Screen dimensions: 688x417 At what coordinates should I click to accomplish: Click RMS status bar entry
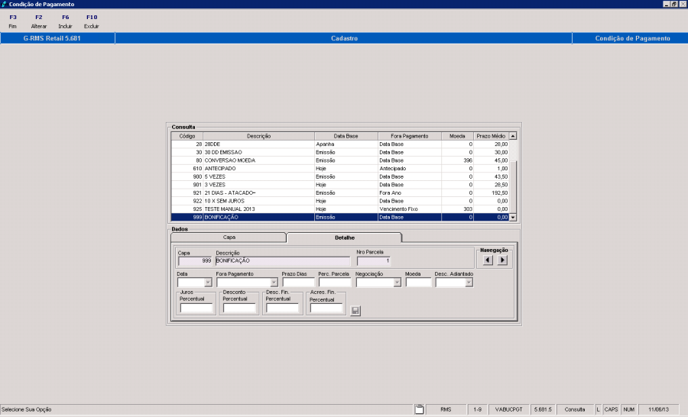(446, 409)
